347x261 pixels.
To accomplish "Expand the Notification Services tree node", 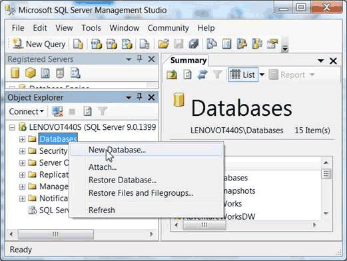I will pos(22,198).
